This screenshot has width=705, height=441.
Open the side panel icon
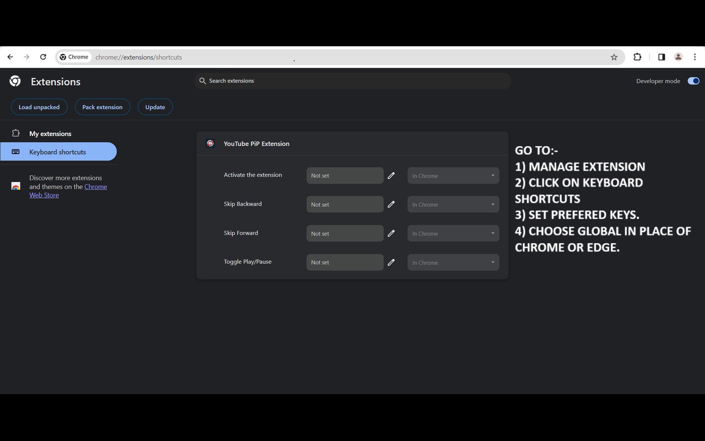tap(661, 57)
